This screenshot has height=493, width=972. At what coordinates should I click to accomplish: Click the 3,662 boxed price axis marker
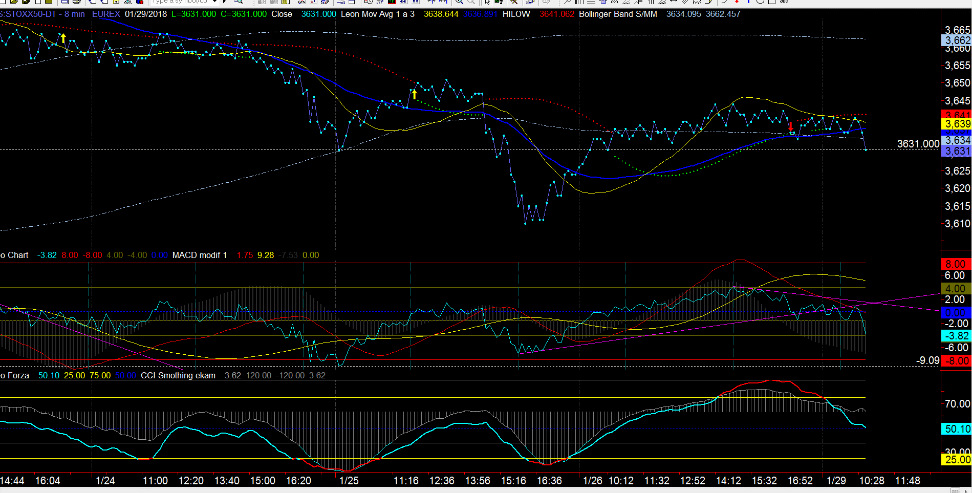pyautogui.click(x=957, y=40)
